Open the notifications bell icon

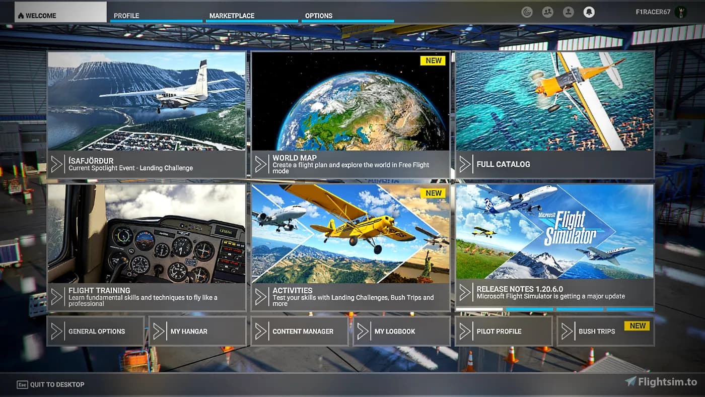[589, 12]
